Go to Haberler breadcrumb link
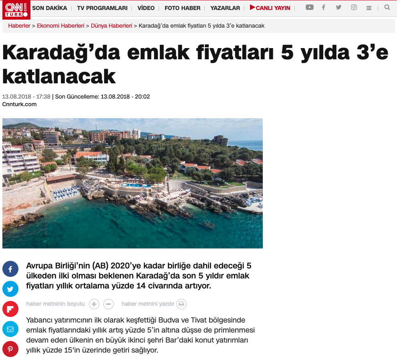397x359 pixels. (19, 26)
